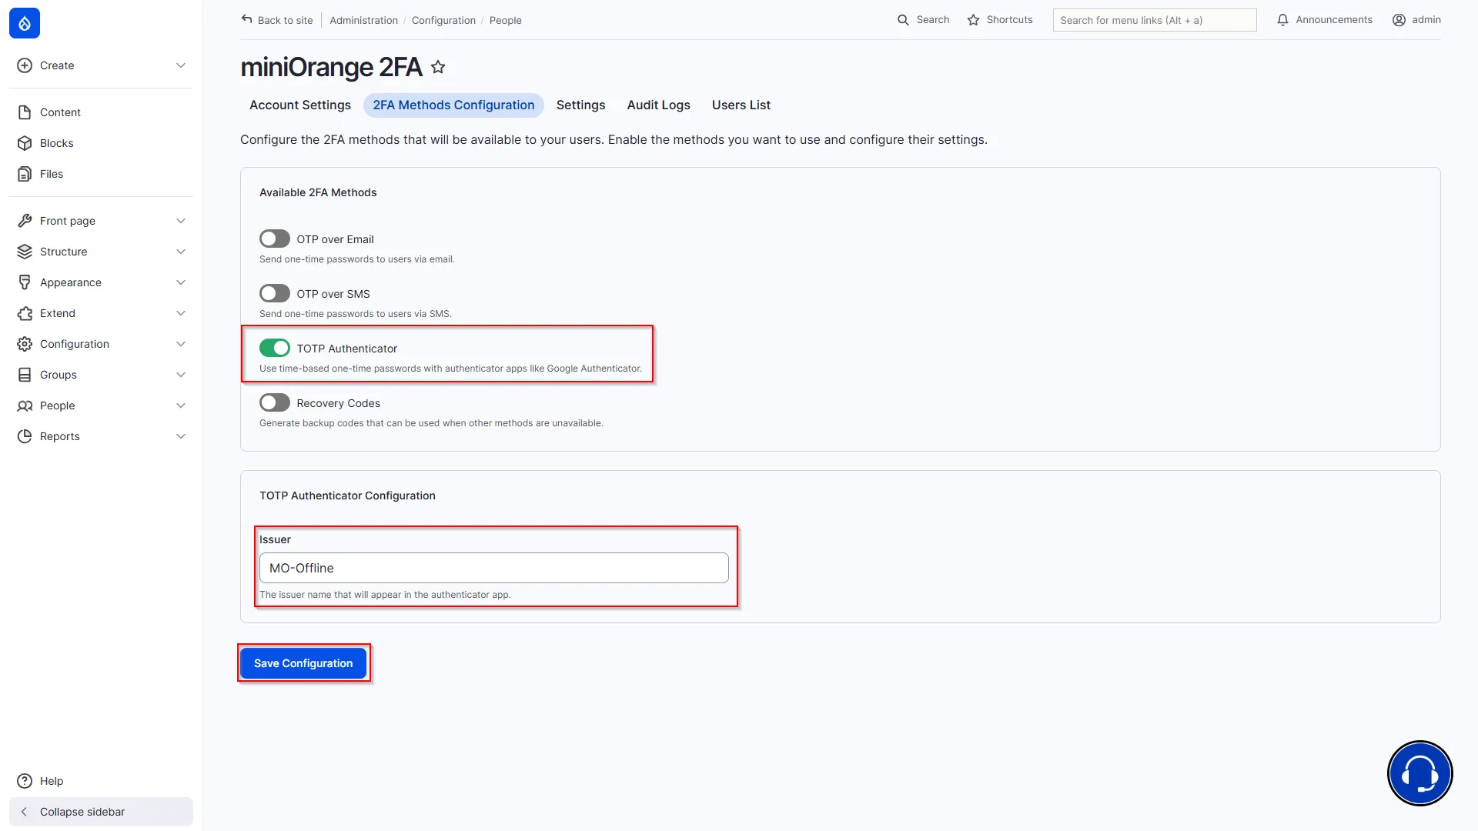Click the Extend puzzle icon
The height and width of the screenshot is (831, 1478).
point(25,313)
